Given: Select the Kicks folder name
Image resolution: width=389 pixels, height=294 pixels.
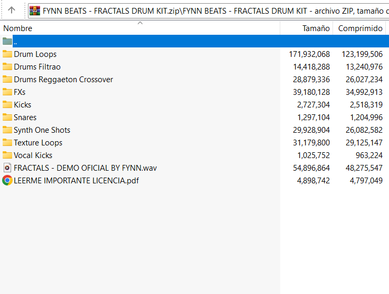Looking at the screenshot, I should click(22, 104).
